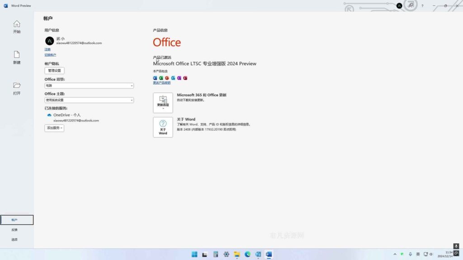463x260 pixels.
Task: Expand the Office 背景 dropdown
Action: [89, 85]
